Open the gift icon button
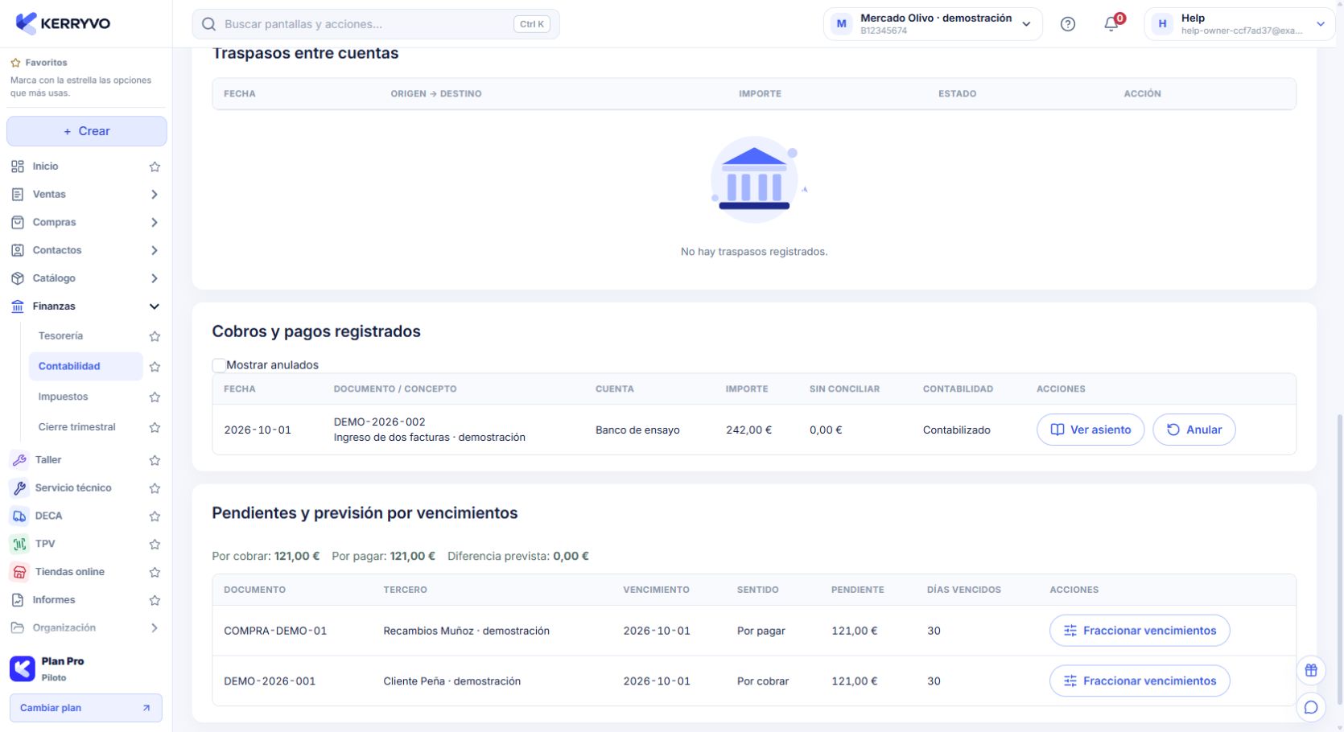 [x=1311, y=670]
